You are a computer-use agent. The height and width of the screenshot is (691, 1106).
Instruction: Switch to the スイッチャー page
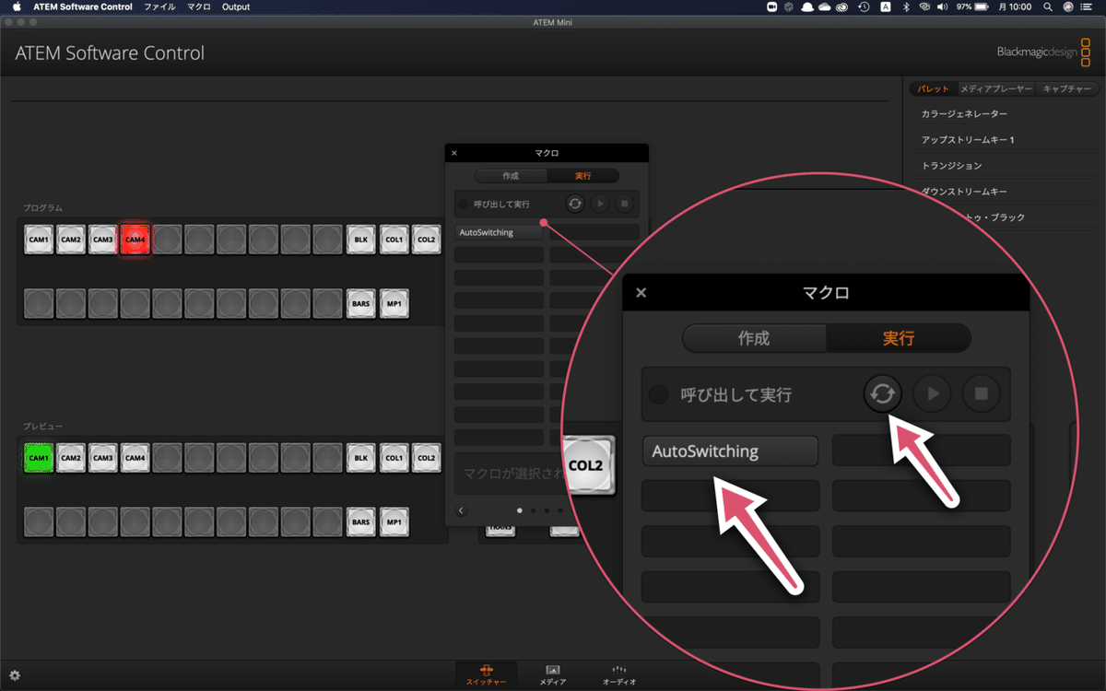click(486, 675)
